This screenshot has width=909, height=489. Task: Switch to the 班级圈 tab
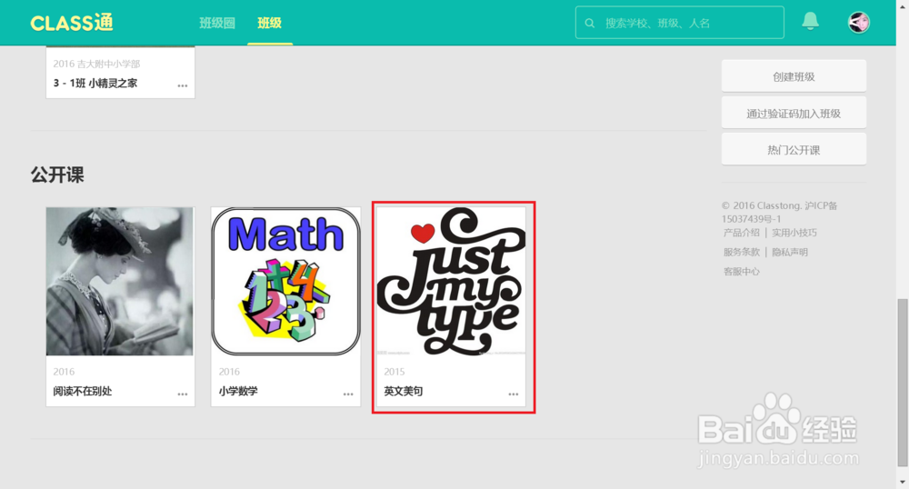tap(217, 23)
